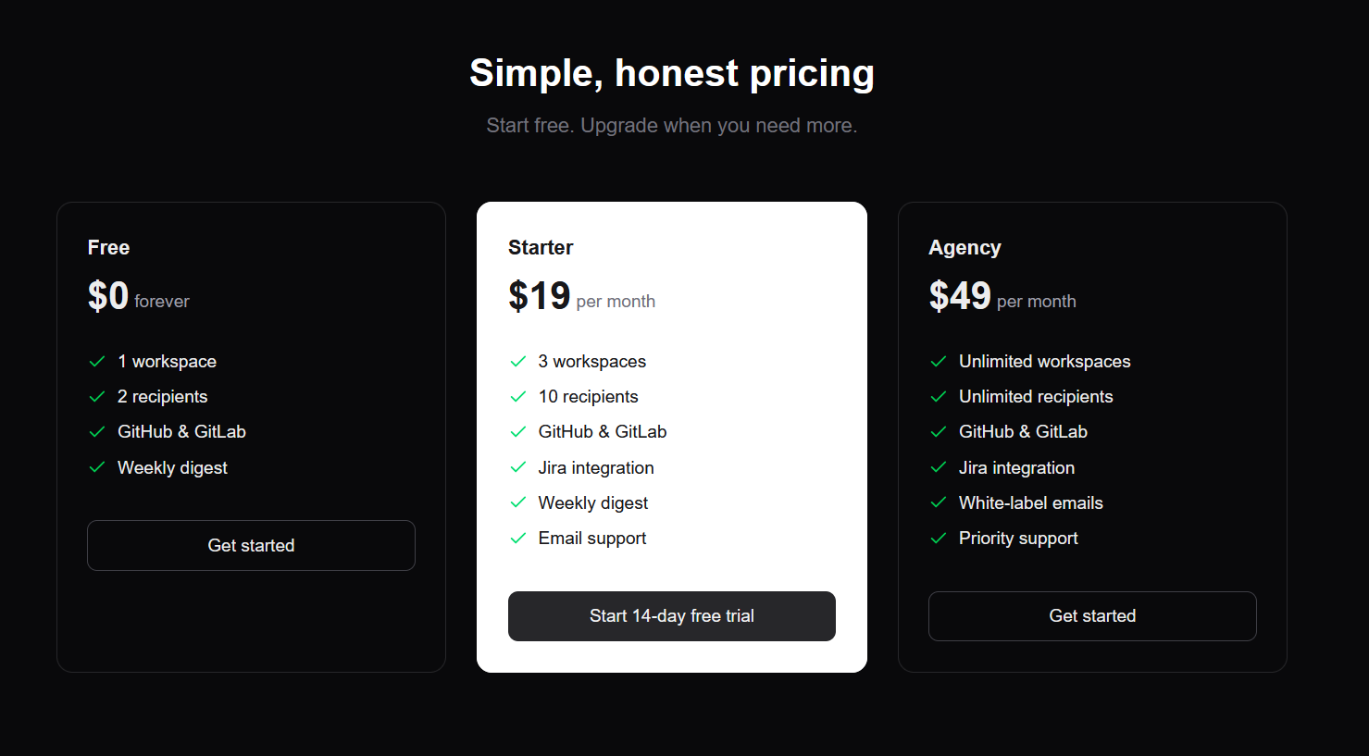Click the checkmark beside 'GitHub & GitLab' in Agency

click(938, 431)
